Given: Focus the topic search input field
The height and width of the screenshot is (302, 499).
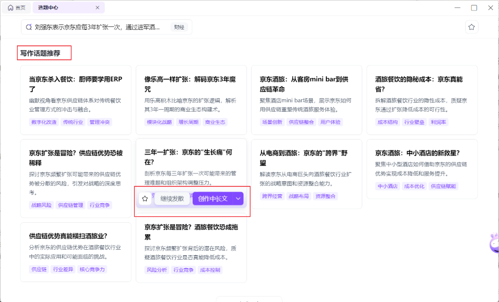Looking at the screenshot, I should pyautogui.click(x=107, y=27).
